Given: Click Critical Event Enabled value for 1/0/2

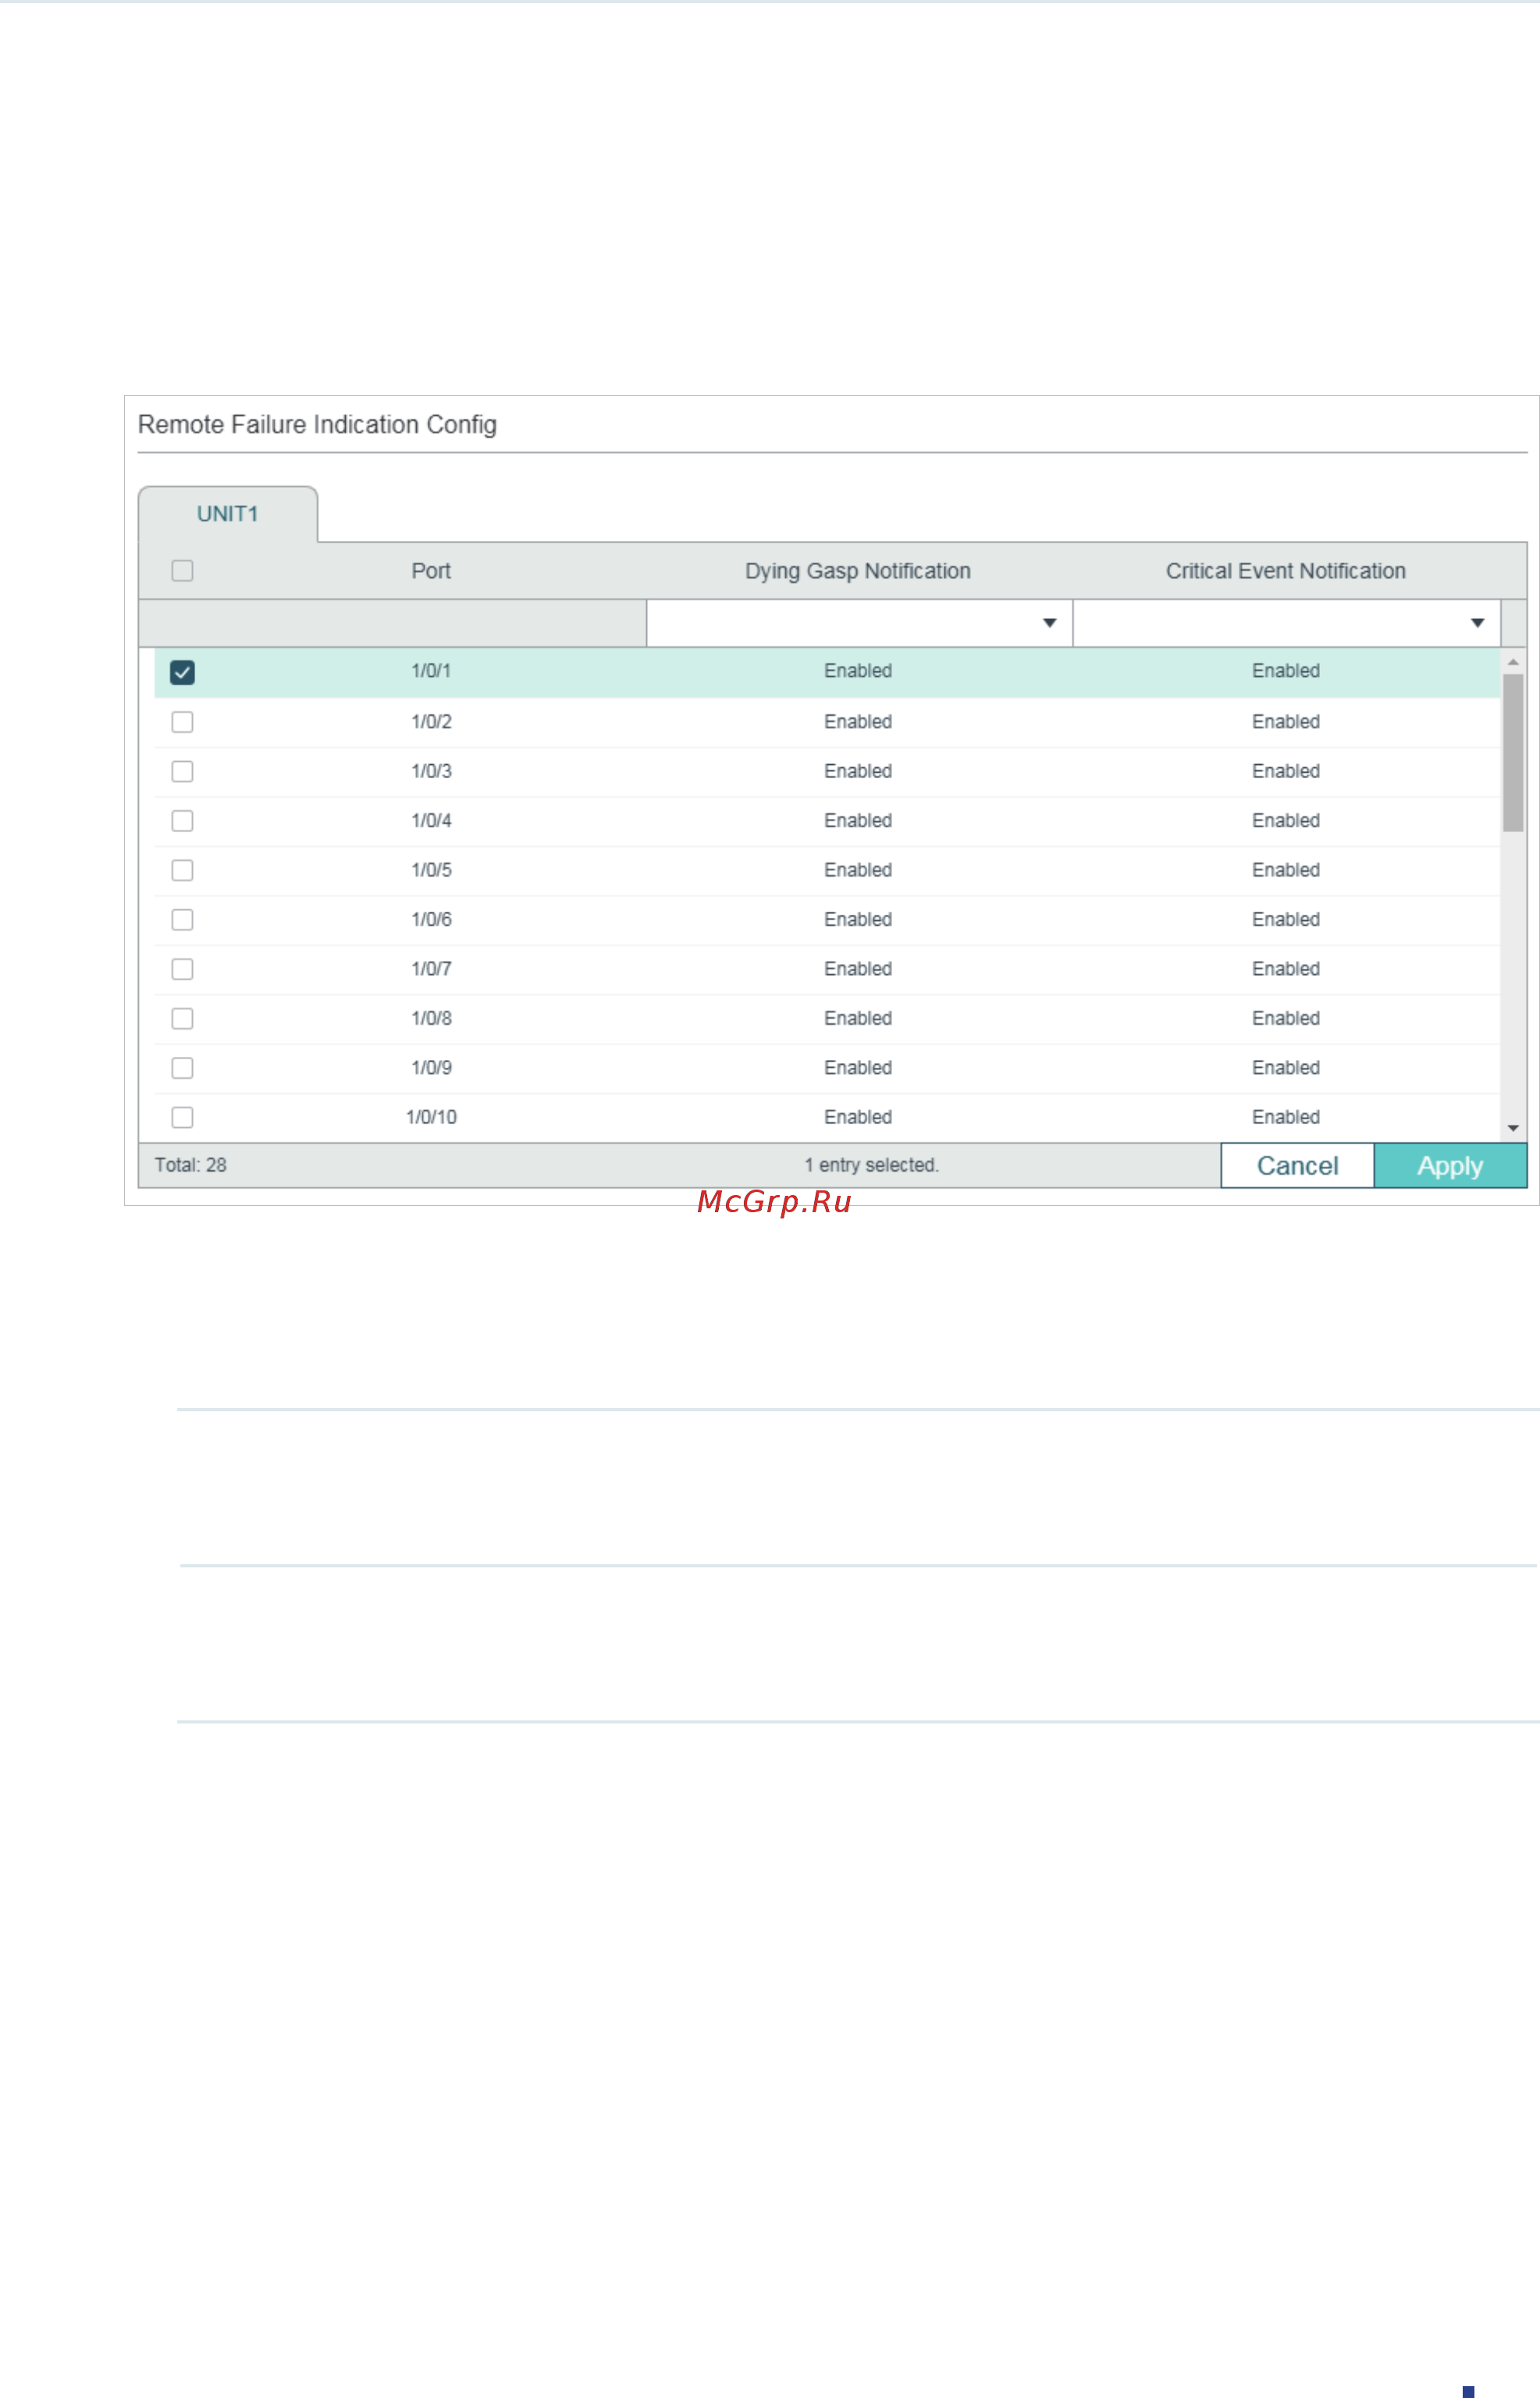Looking at the screenshot, I should click(x=1286, y=722).
